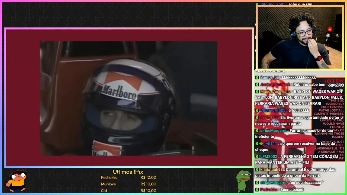This screenshot has width=347, height=195.
Task: Click donor name "Murilove" in Pix list
Action: [x=108, y=184]
